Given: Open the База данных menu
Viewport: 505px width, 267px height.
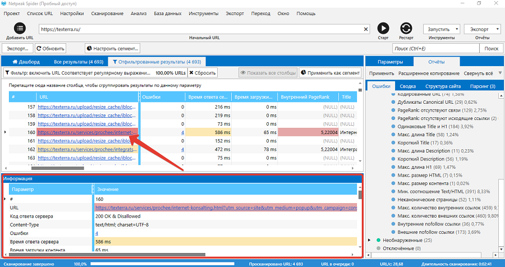Looking at the screenshot, I should coord(167,13).
